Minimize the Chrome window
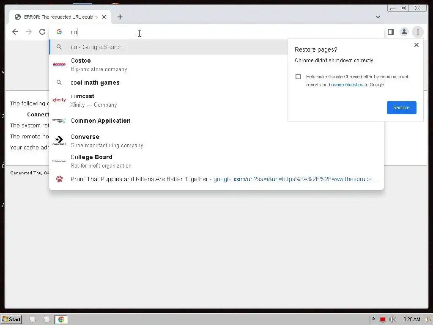 click(393, 8)
